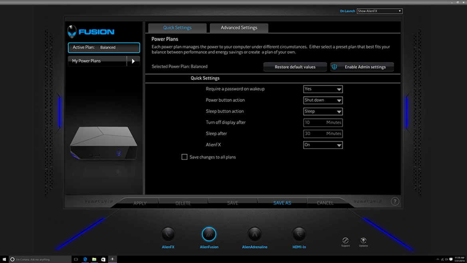The height and width of the screenshot is (263, 467).
Task: Click the Turn off display after minutes field
Action: point(323,123)
